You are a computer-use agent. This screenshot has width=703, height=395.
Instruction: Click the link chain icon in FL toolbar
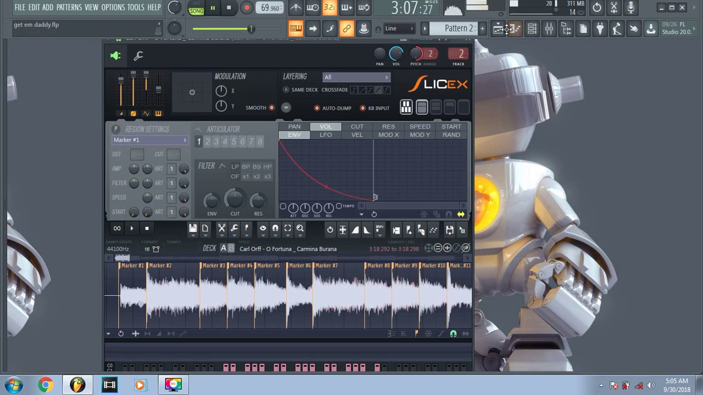tap(347, 29)
